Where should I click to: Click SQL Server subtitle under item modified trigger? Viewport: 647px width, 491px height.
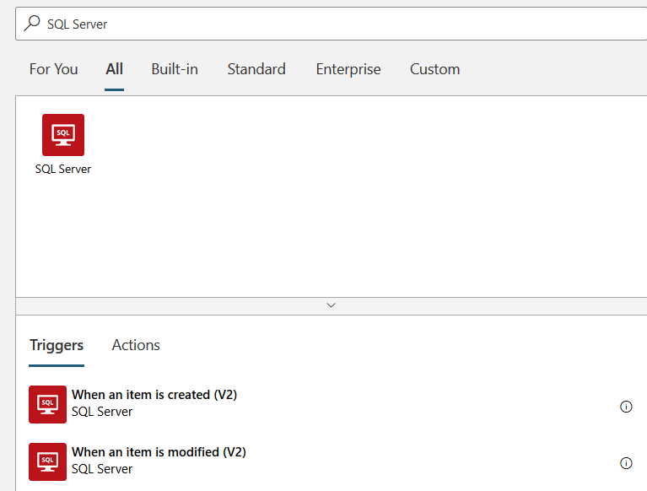click(x=102, y=469)
